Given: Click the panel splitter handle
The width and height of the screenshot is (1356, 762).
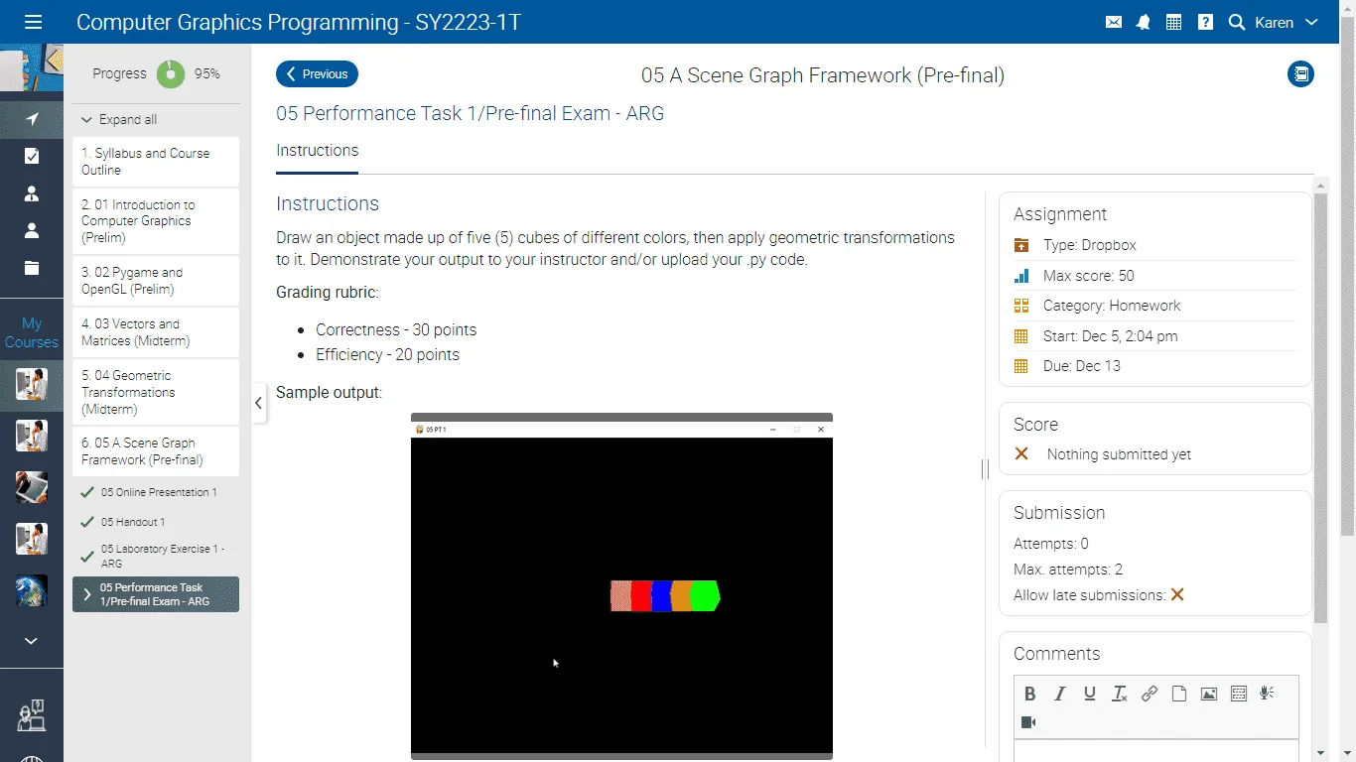Looking at the screenshot, I should click(x=985, y=469).
